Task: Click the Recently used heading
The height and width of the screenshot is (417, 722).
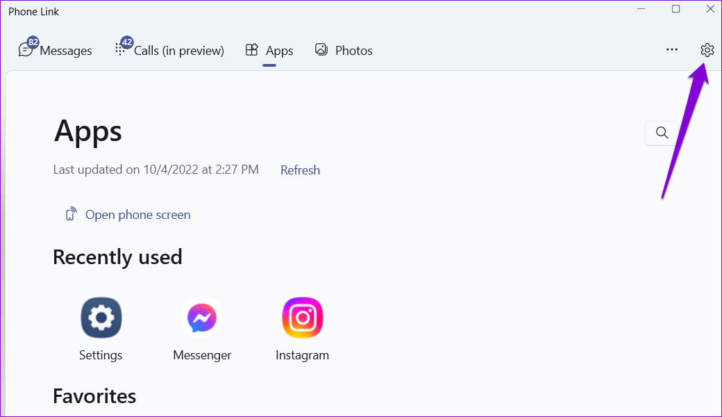Action: click(117, 257)
